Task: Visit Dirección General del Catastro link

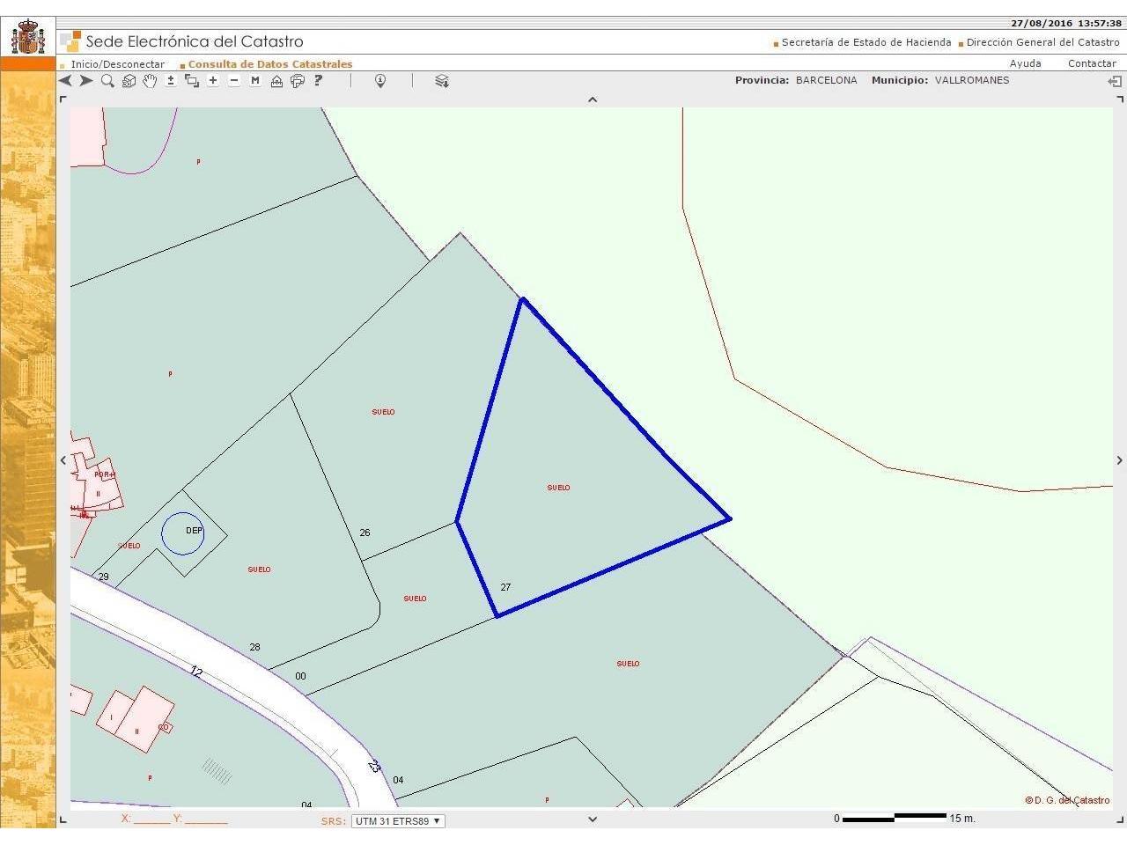Action: point(1043,42)
